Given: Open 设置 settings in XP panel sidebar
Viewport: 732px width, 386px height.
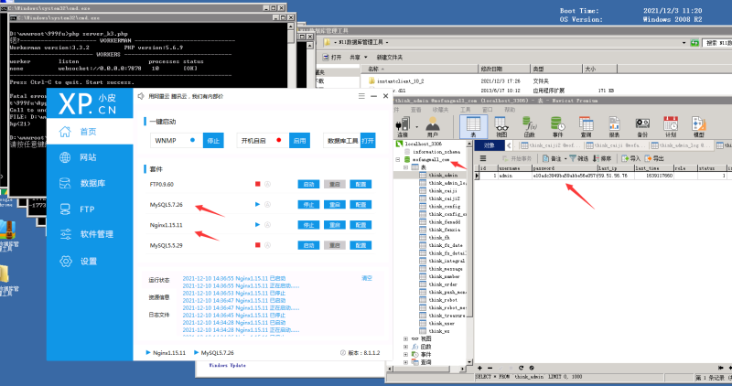Looking at the screenshot, I should [x=90, y=261].
